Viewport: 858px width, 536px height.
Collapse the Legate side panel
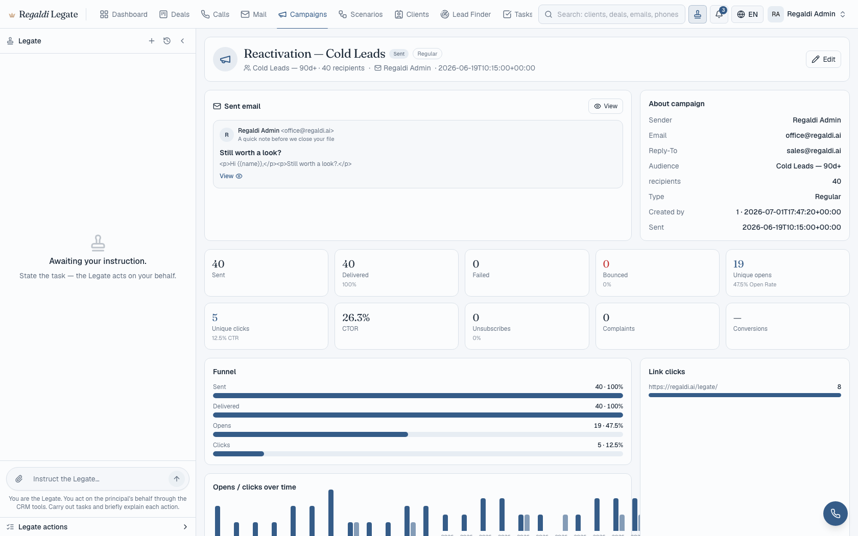coord(182,41)
